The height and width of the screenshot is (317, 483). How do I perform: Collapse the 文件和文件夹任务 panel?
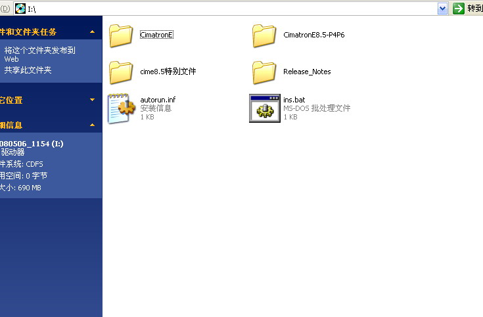coord(92,32)
